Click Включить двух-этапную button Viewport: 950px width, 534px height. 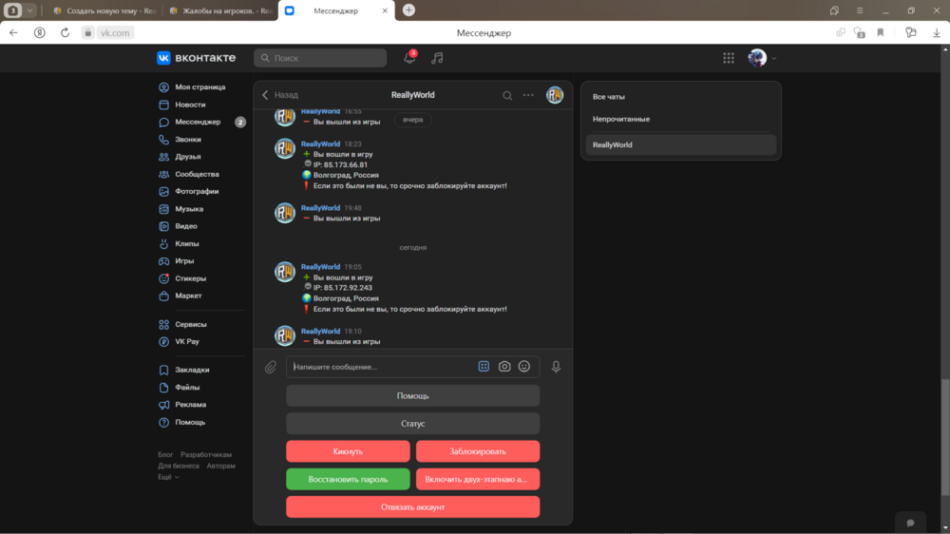click(478, 480)
